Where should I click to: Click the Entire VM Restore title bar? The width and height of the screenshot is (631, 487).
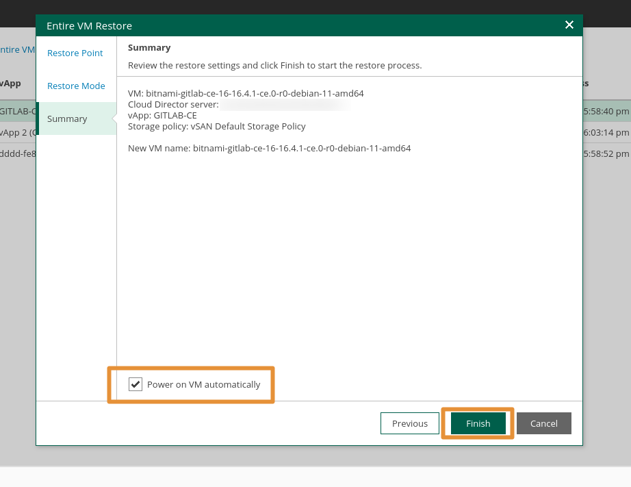click(x=89, y=25)
